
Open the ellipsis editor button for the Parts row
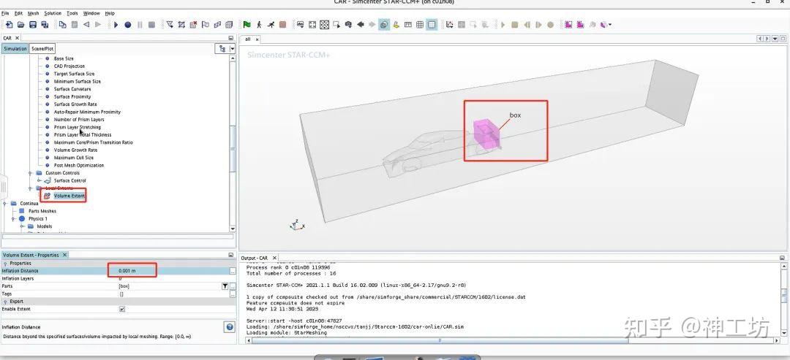pos(233,286)
